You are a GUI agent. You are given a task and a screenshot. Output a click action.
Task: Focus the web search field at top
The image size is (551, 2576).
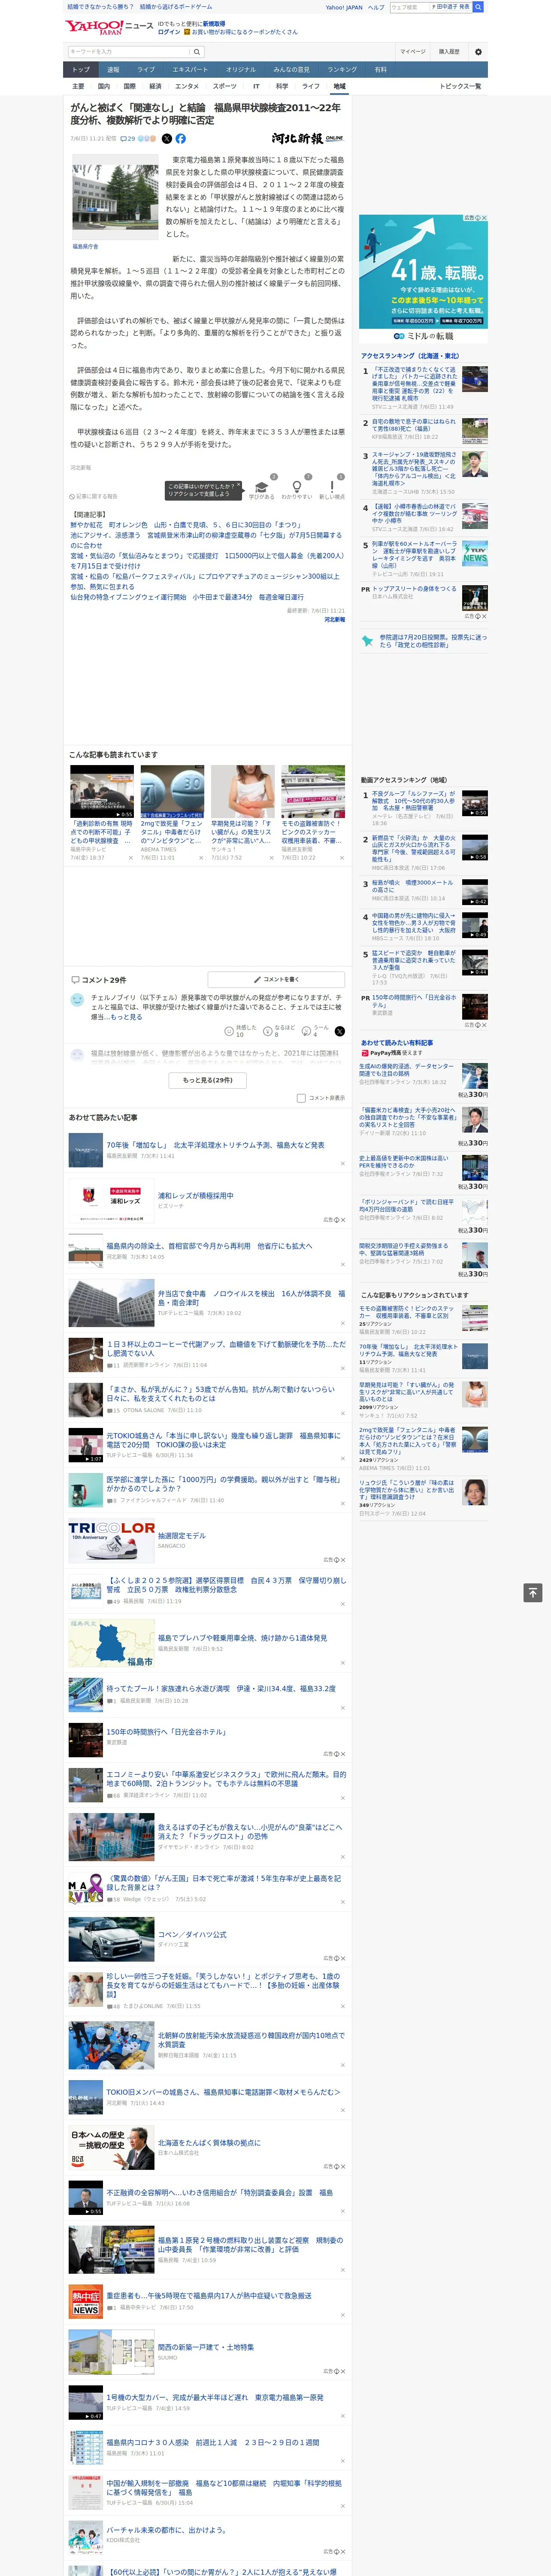pos(409,7)
